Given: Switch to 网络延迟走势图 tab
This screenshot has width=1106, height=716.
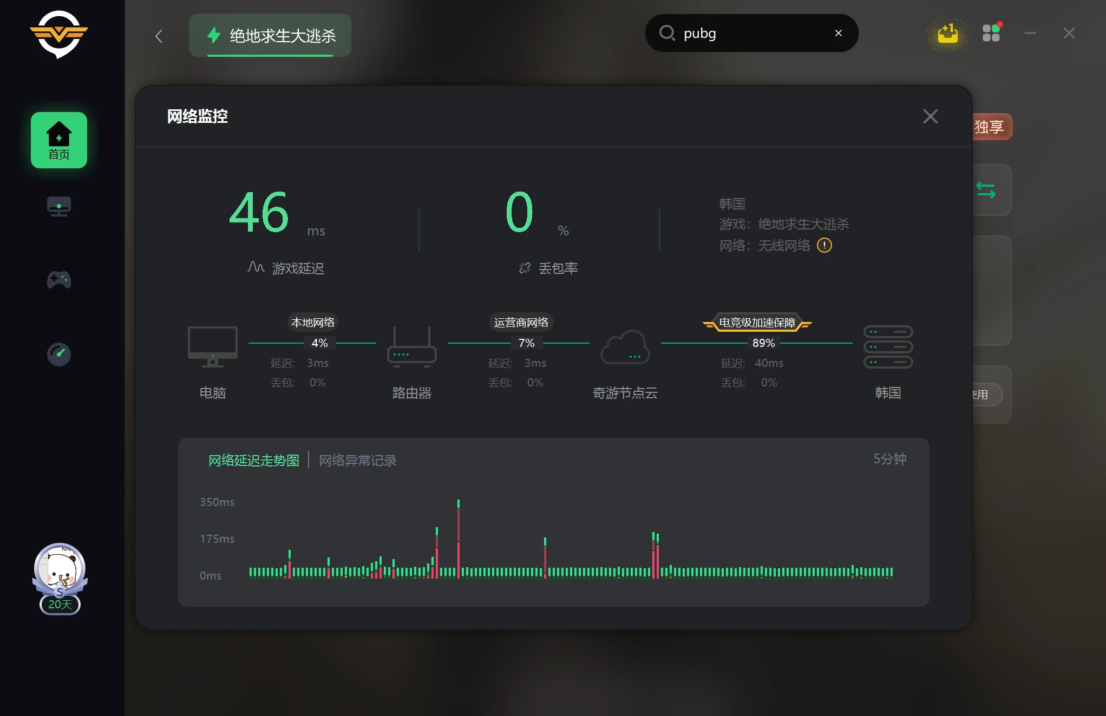Looking at the screenshot, I should coord(254,461).
